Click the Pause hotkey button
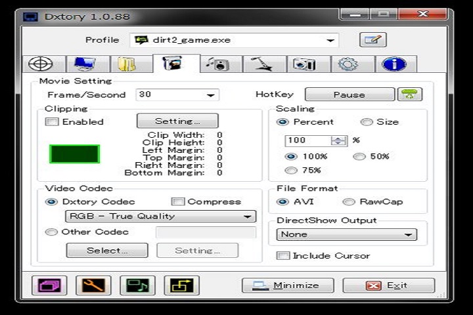The image size is (473, 315). 349,94
